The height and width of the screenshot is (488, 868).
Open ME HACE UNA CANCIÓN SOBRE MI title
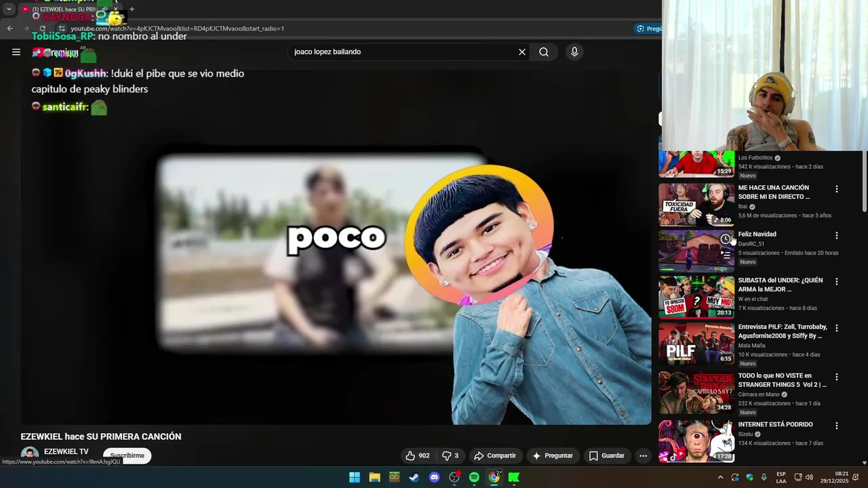coord(774,192)
